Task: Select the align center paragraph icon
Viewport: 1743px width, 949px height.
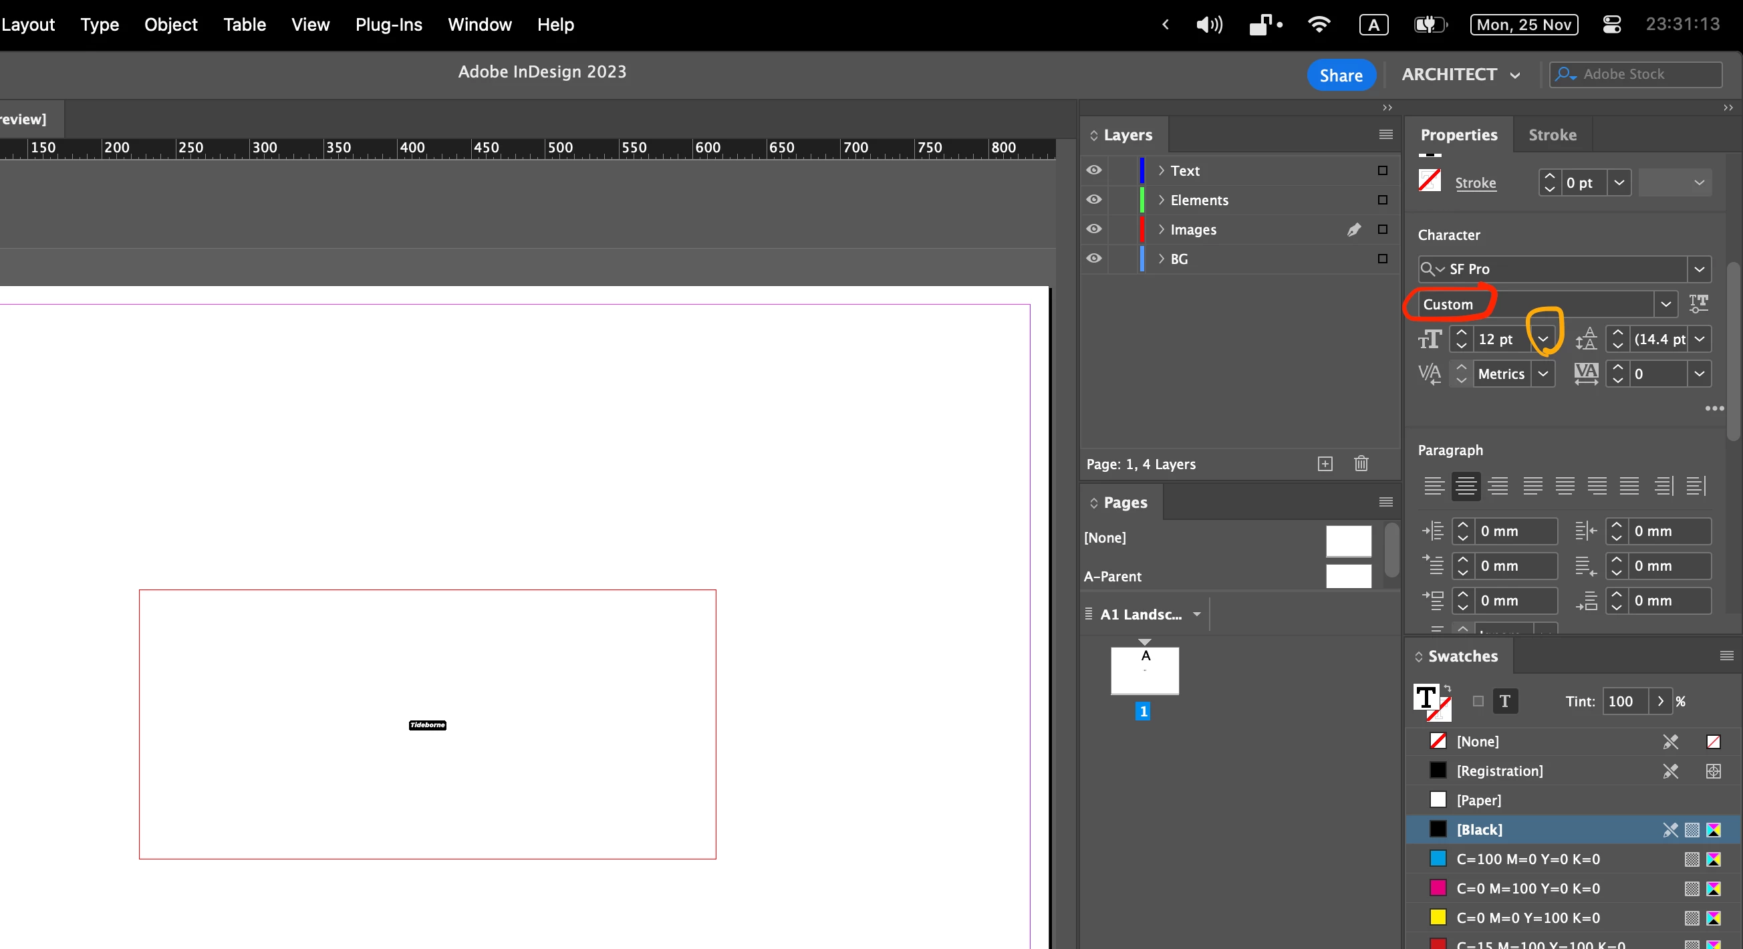Action: 1466,486
